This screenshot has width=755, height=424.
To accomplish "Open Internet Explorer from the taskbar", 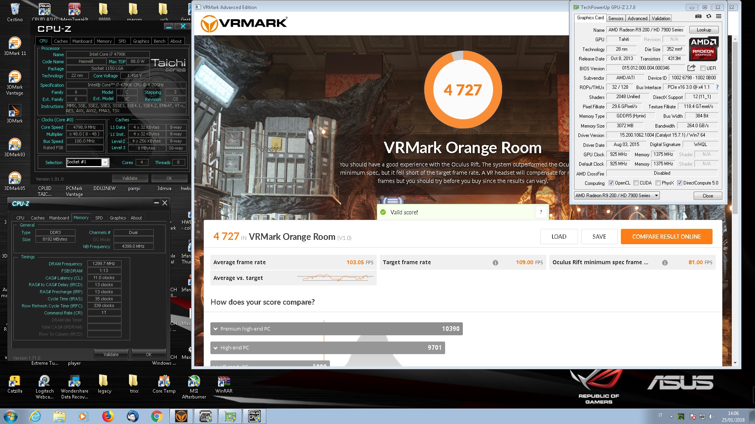I will [x=35, y=416].
